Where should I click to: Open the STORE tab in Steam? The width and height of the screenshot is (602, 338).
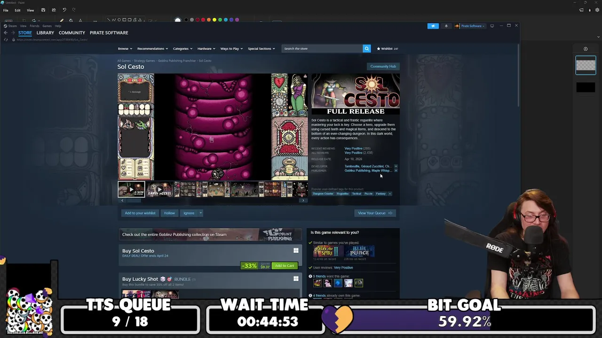25,33
